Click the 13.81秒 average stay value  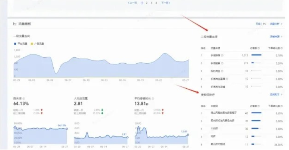pyautogui.click(x=141, y=104)
